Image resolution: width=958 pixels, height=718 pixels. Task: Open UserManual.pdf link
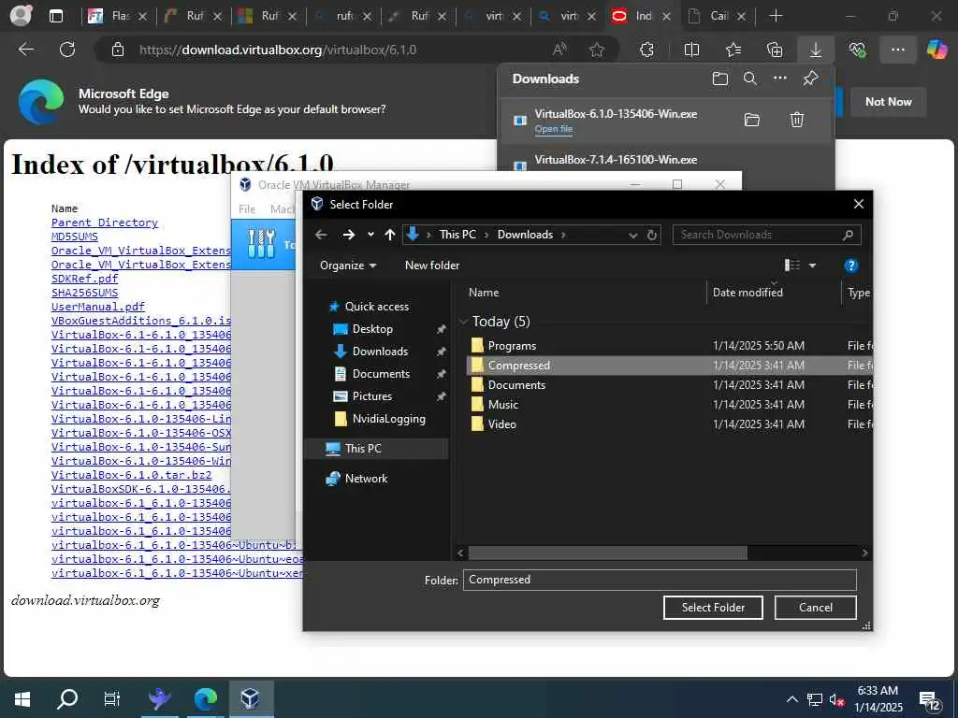tap(98, 307)
